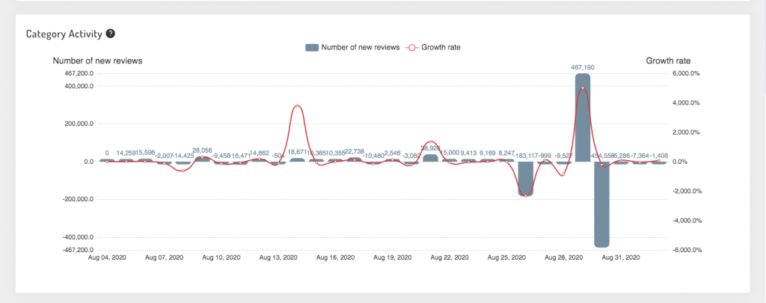
Task: Click the Aug 04, 2020 axis label
Action: click(x=107, y=257)
